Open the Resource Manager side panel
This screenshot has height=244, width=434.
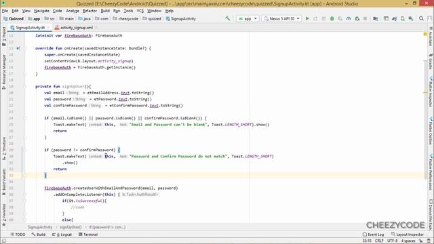[4, 72]
